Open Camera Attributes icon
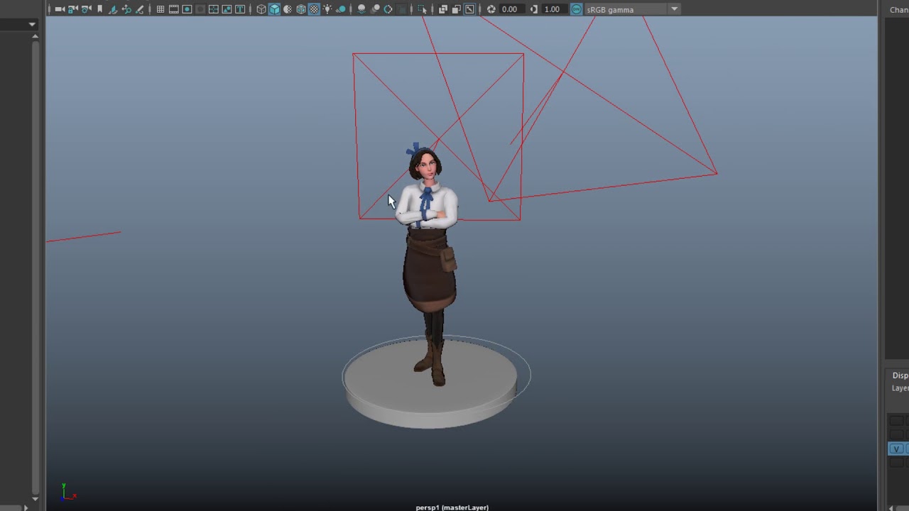Image resolution: width=909 pixels, height=511 pixels. (x=87, y=9)
